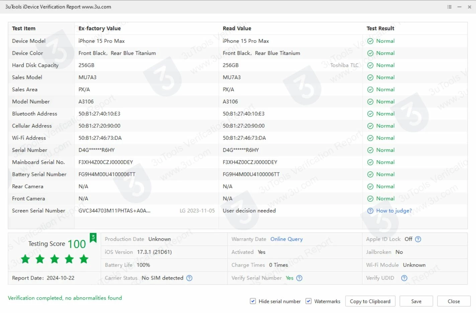Image resolution: width=476 pixels, height=313 pixels.
Task: Open How to judge link
Action: click(394, 211)
